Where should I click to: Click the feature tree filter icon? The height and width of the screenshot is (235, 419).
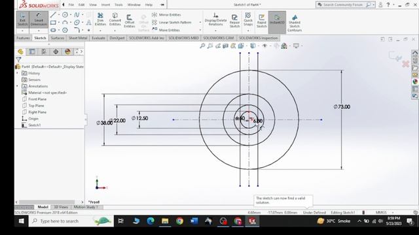tap(18, 59)
